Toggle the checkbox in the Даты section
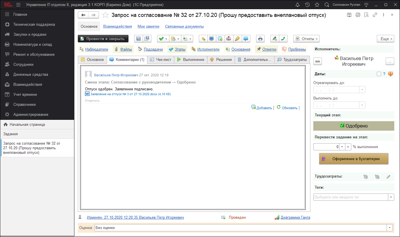400x237 pixels. coord(379,74)
